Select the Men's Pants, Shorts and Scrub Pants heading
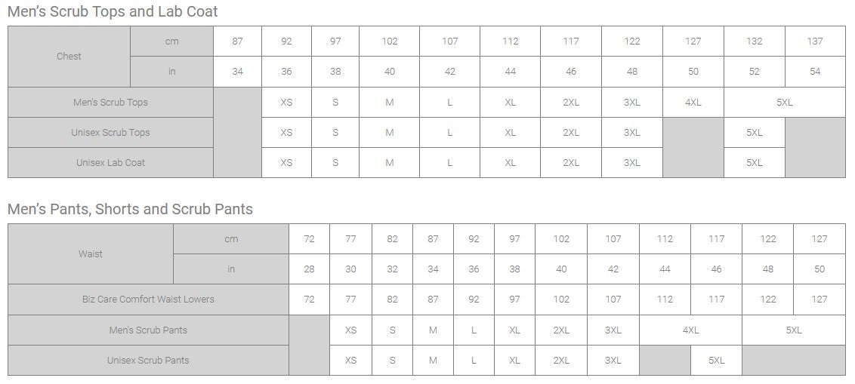The width and height of the screenshot is (855, 384). [130, 209]
